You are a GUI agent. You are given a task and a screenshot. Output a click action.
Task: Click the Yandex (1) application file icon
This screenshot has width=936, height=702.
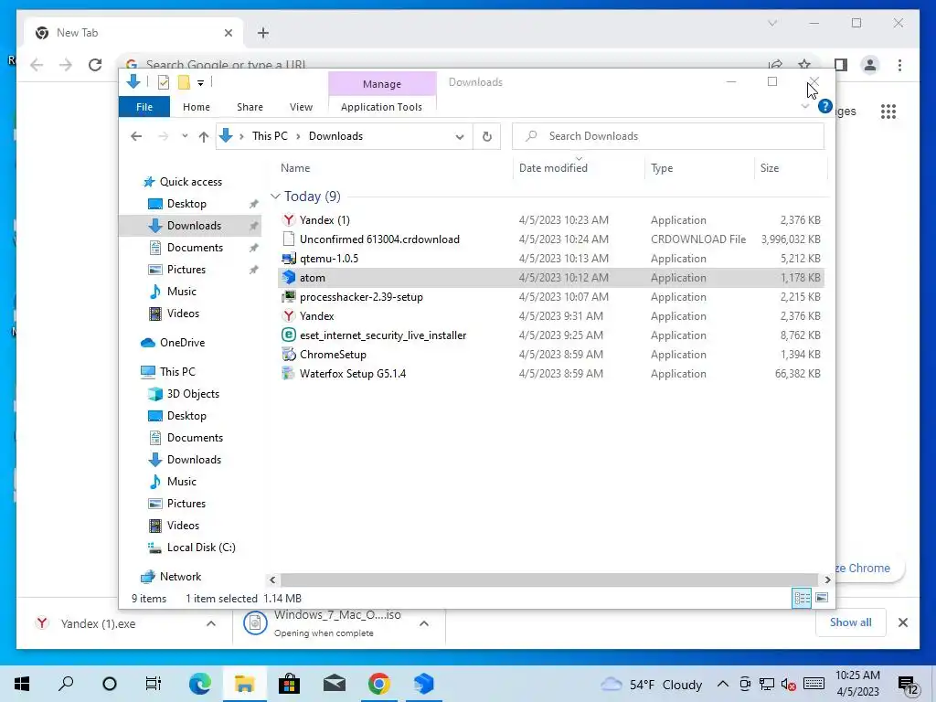pos(289,220)
